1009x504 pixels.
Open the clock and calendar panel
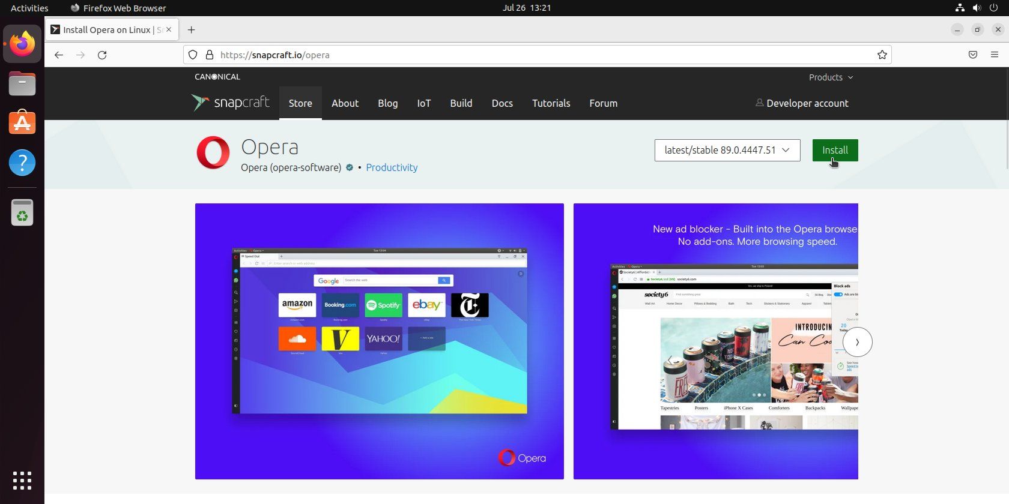click(x=527, y=8)
